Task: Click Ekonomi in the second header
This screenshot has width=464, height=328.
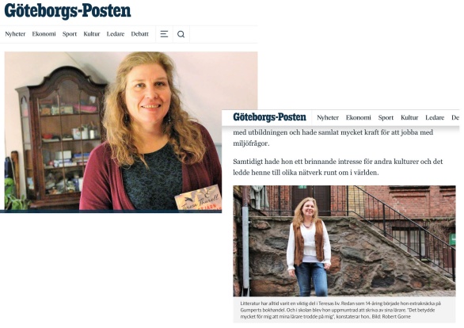Action: coord(359,117)
